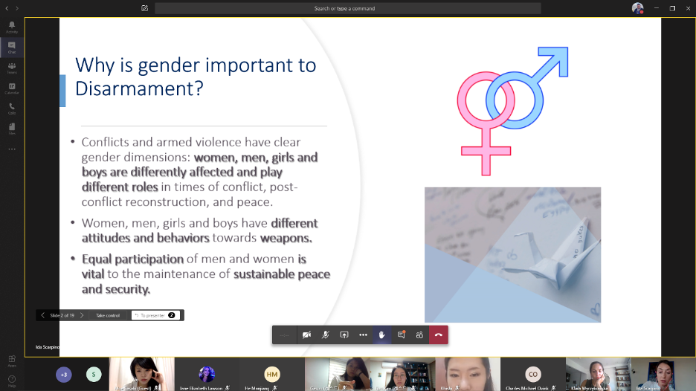The width and height of the screenshot is (696, 391).
Task: Hang up the call
Action: 439,335
